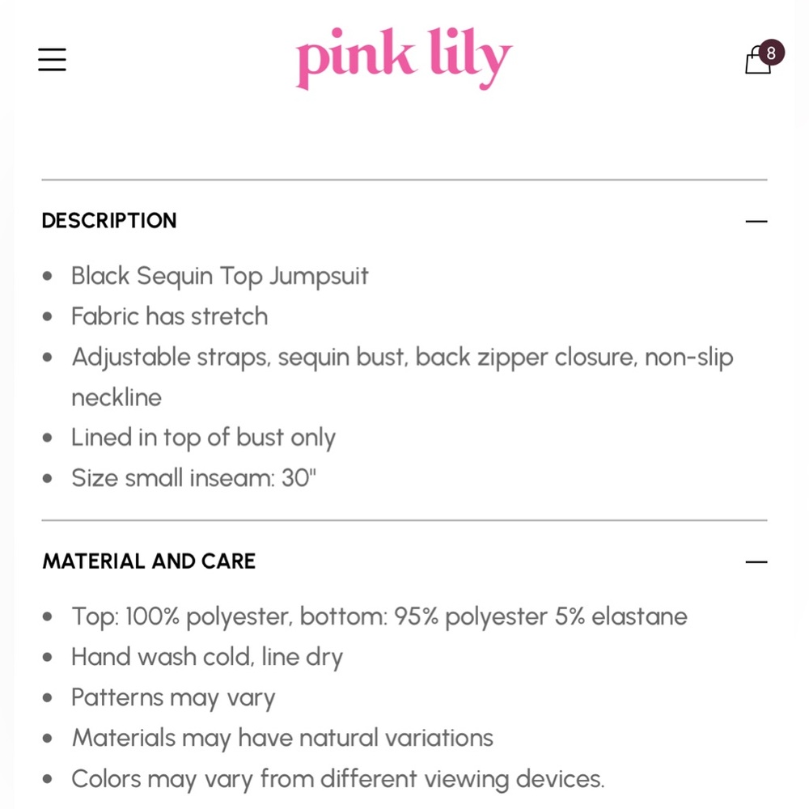Screen dimensions: 809x809
Task: Click divider line above the DESCRIPTION heading
Action: click(404, 180)
